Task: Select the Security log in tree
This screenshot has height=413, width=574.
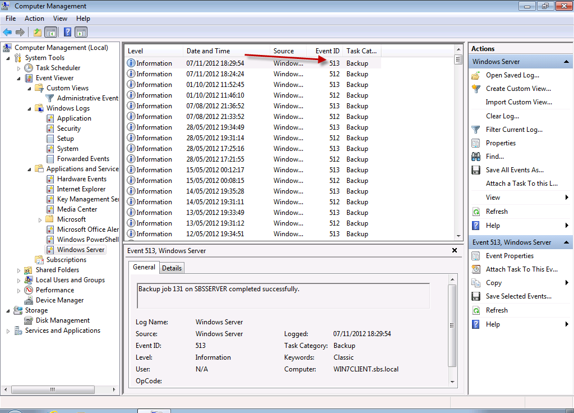Action: [x=68, y=129]
